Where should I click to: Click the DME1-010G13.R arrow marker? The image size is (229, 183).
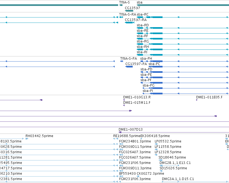[124, 100]
